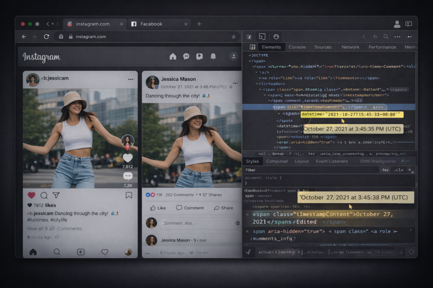Viewport: 433px width, 288px height.
Task: Switch to the Console tab in DevTools
Action: pyautogui.click(x=297, y=47)
